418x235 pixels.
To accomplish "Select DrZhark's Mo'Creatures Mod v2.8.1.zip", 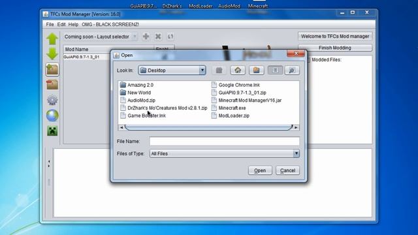I will pyautogui.click(x=167, y=108).
